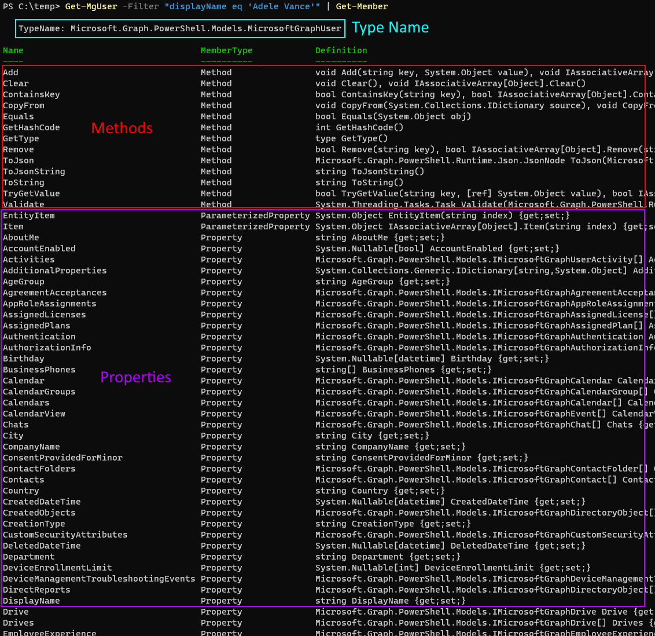This screenshot has height=636, width=655.
Task: Select CreationType in the Name column
Action: (34, 524)
